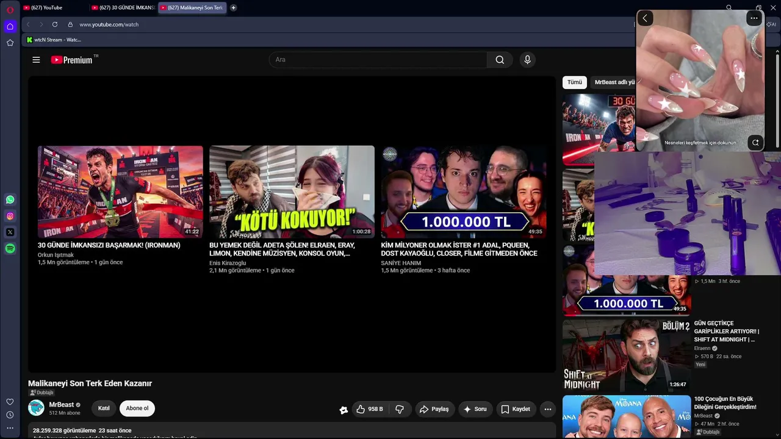
Task: Click the object lens search icon in popup
Action: [x=755, y=143]
